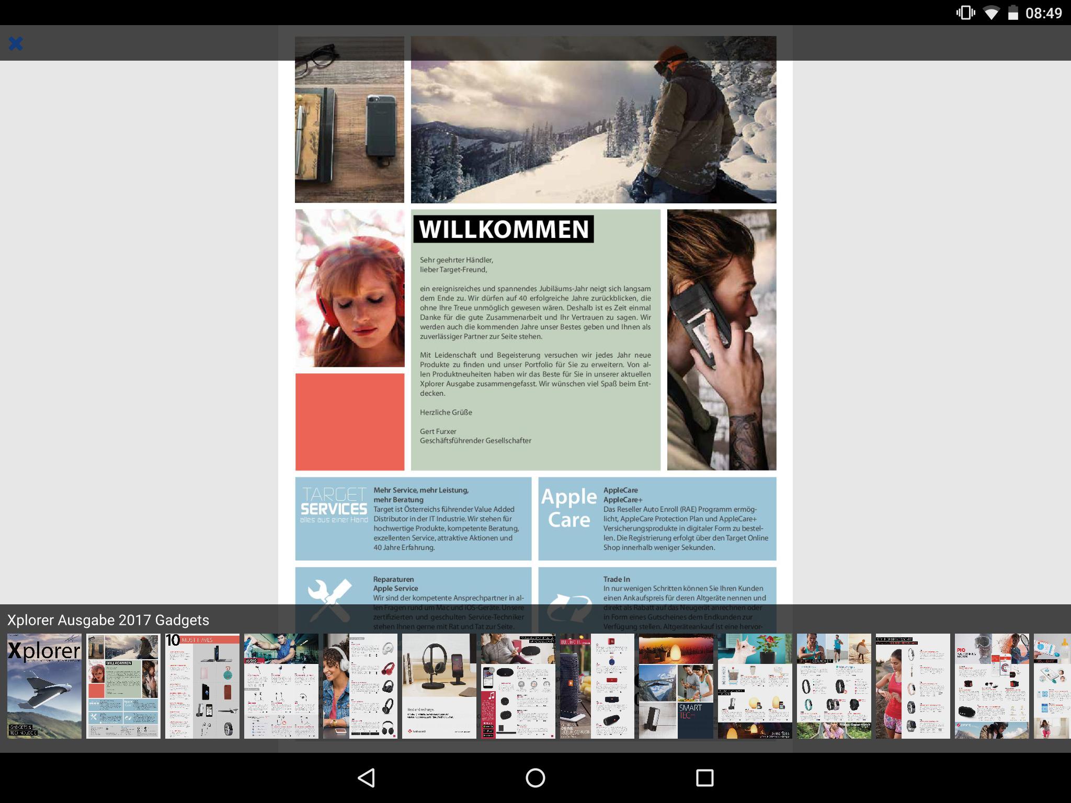This screenshot has width=1071, height=803.
Task: Tap the 'Gert Furxer' signature text
Action: pos(438,431)
